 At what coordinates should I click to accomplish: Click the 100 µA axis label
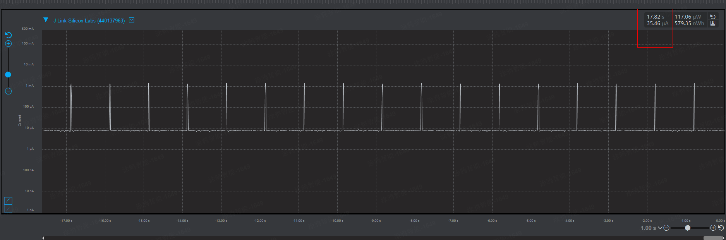pyautogui.click(x=28, y=106)
